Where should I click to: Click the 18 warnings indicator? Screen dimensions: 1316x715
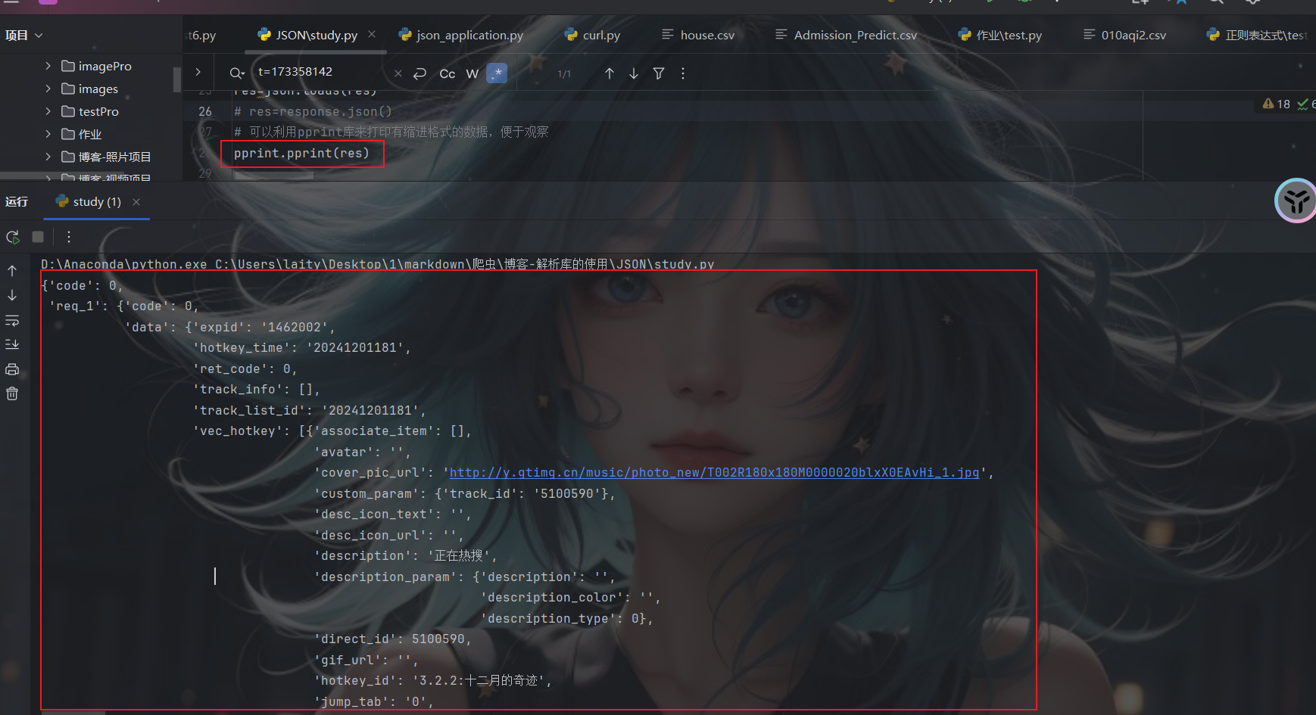1277,104
